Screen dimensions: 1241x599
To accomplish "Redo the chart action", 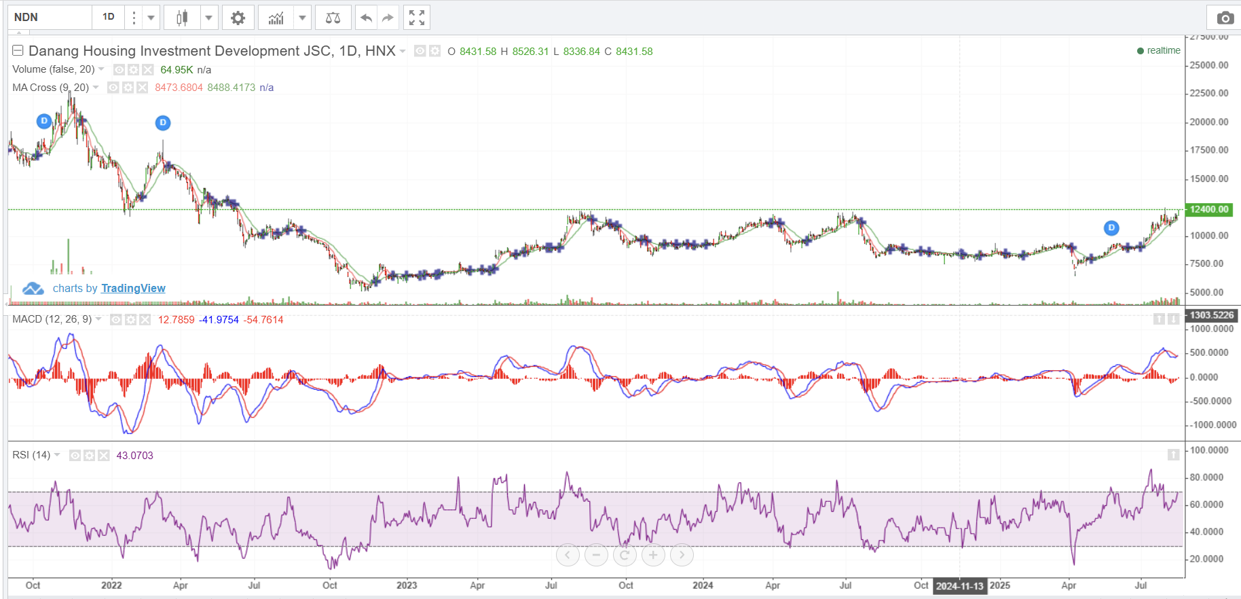I will click(x=388, y=18).
